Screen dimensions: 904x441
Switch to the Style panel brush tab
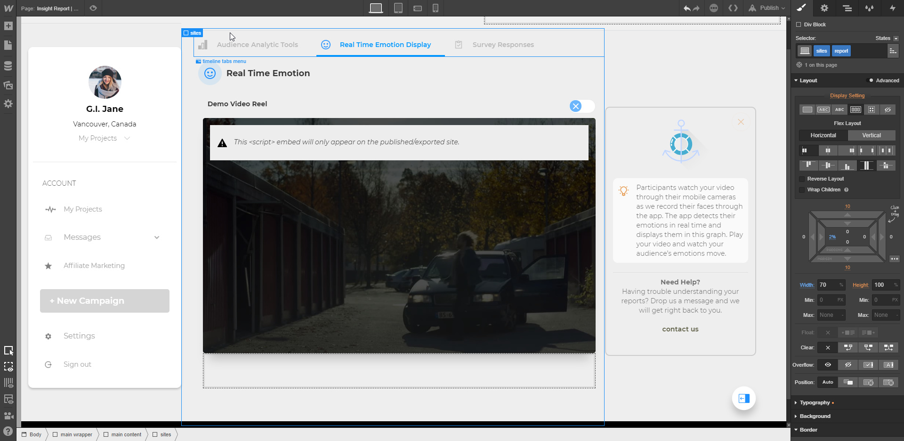tap(801, 8)
